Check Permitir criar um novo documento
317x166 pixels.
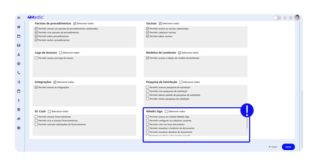tap(148, 124)
